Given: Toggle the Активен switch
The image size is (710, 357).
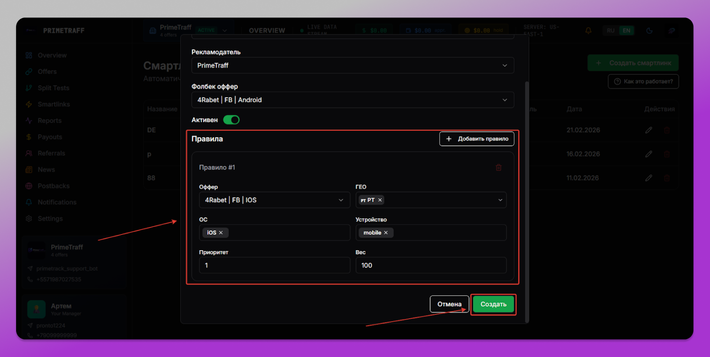Looking at the screenshot, I should tap(231, 120).
